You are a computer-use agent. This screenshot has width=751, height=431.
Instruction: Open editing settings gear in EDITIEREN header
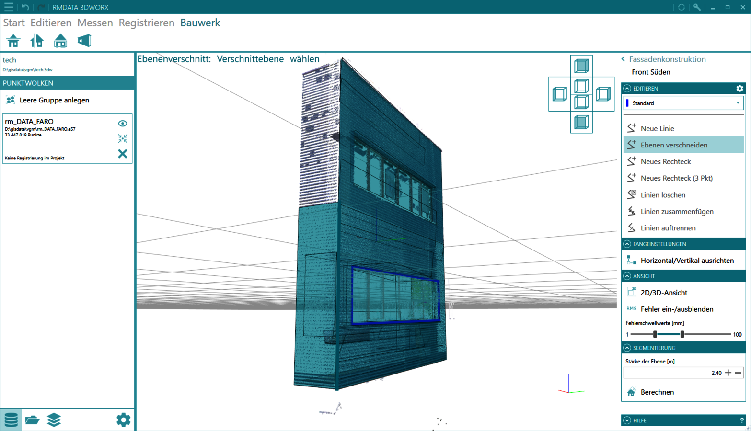[739, 89]
